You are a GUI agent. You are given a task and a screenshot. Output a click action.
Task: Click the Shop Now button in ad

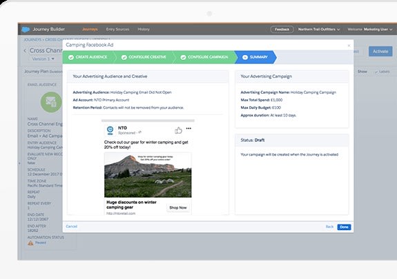tap(178, 207)
